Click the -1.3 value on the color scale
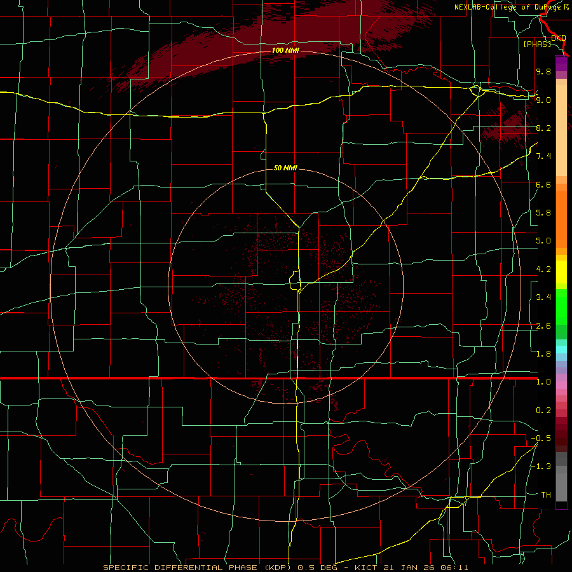Viewport: 572px width, 572px height. [541, 466]
